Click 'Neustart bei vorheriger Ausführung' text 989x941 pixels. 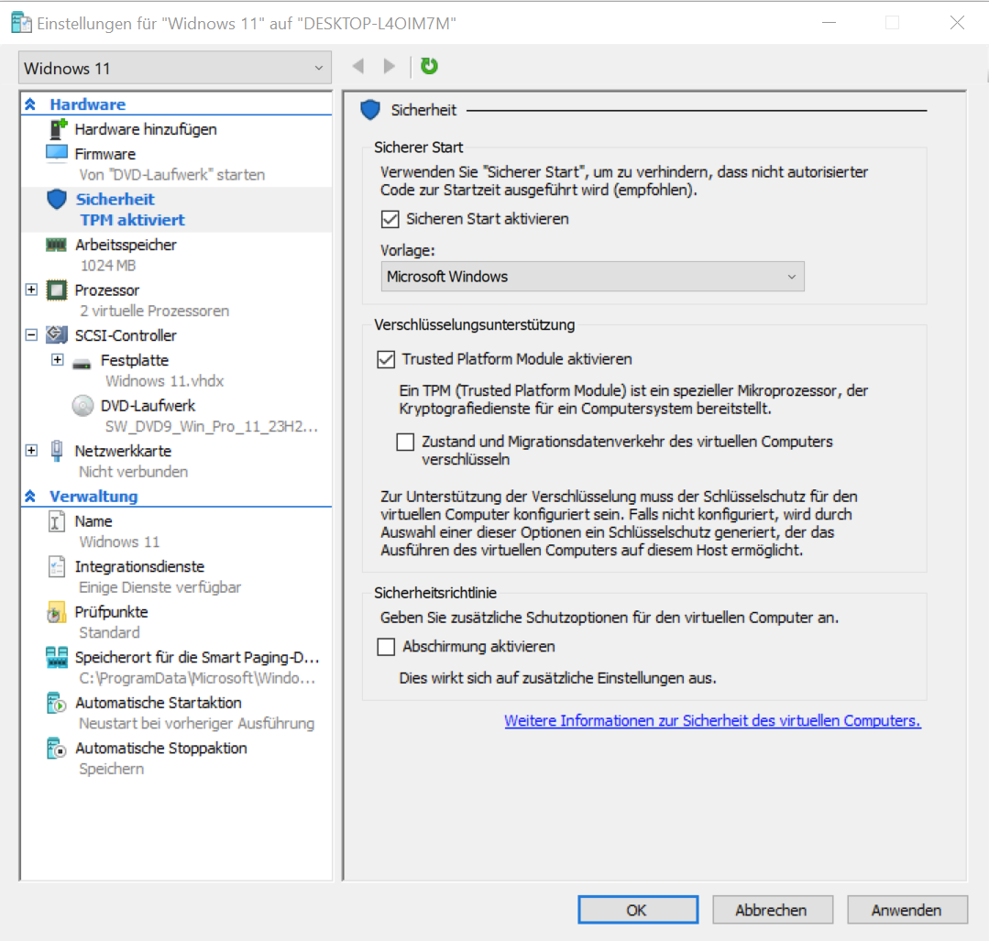(196, 724)
